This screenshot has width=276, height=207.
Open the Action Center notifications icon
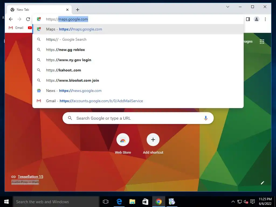click(x=253, y=202)
